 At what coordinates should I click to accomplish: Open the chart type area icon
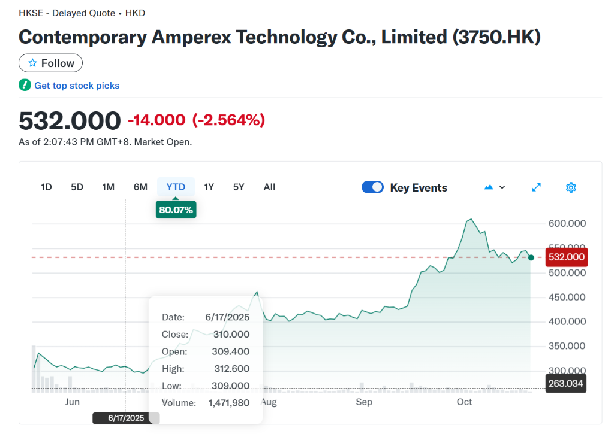[489, 187]
